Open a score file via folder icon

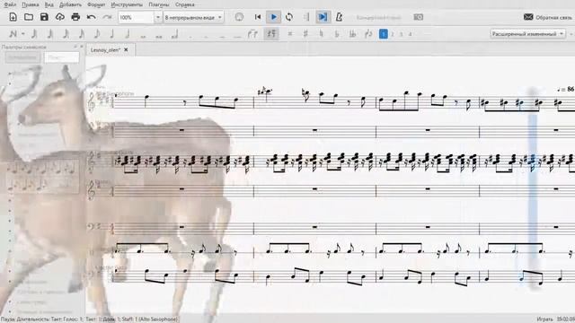coord(29,17)
